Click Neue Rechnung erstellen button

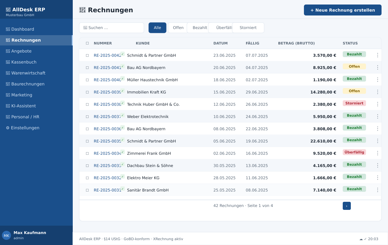click(343, 10)
